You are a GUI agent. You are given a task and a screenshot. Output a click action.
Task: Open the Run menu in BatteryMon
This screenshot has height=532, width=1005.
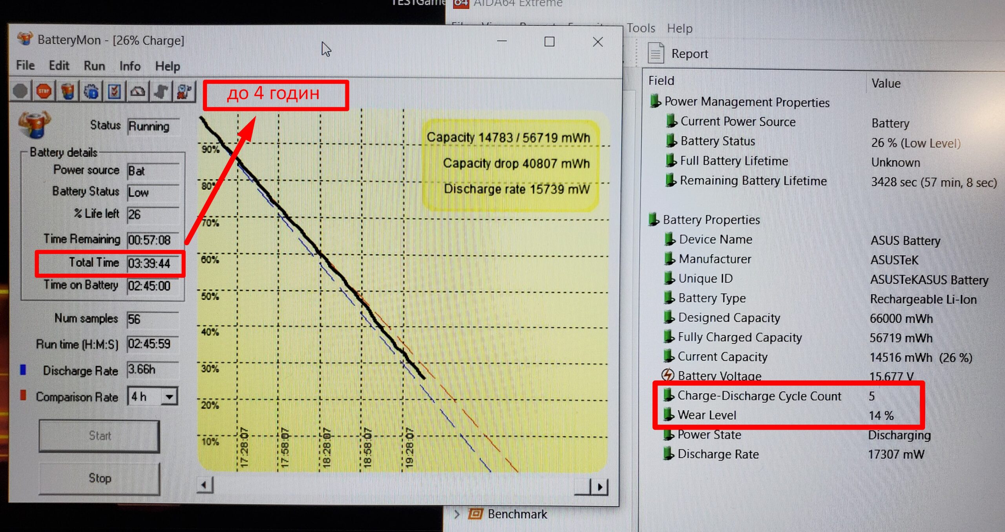tap(94, 66)
